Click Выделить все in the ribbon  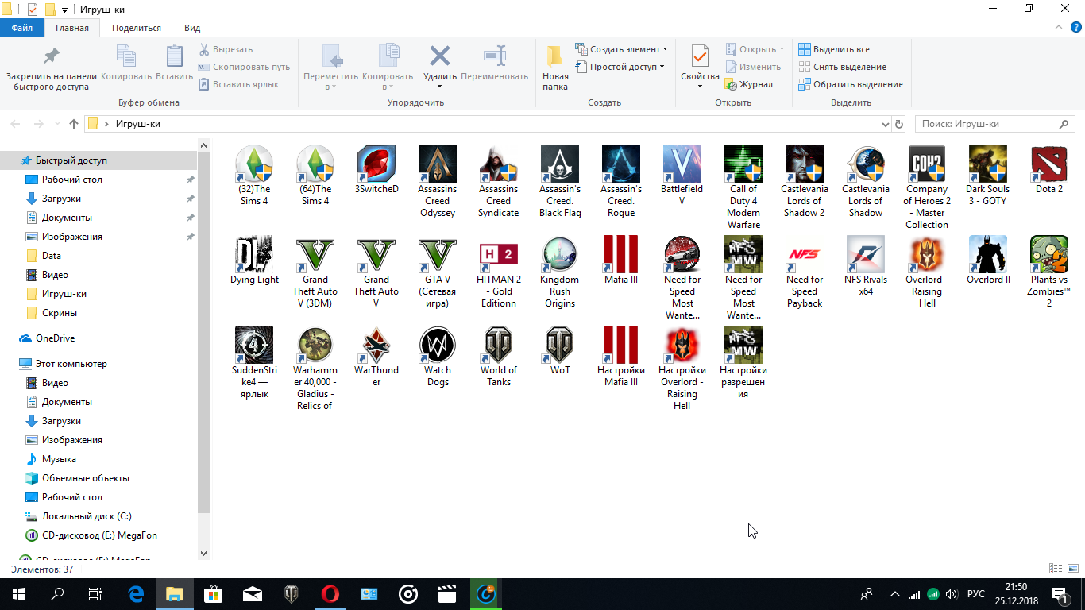click(834, 49)
